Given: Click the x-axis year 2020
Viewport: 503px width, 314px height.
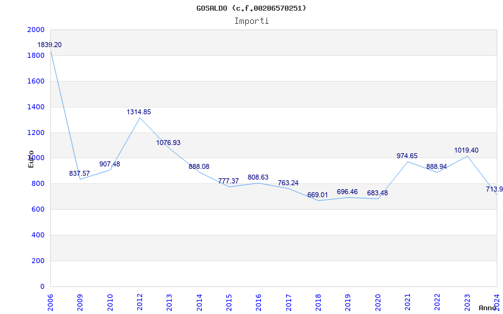Looking at the screenshot, I should (x=378, y=303).
